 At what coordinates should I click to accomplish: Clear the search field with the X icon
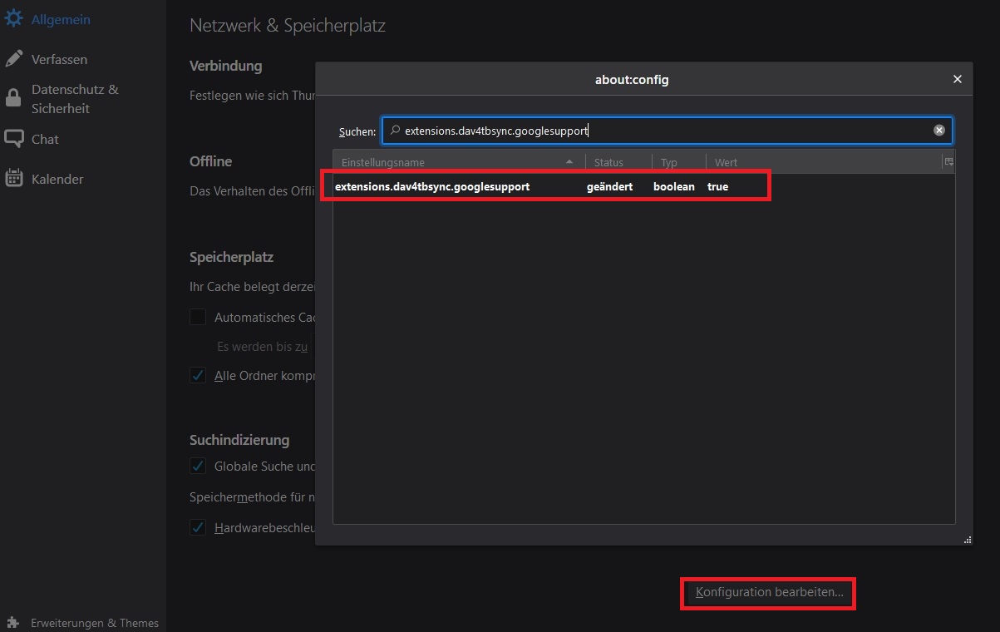938,131
